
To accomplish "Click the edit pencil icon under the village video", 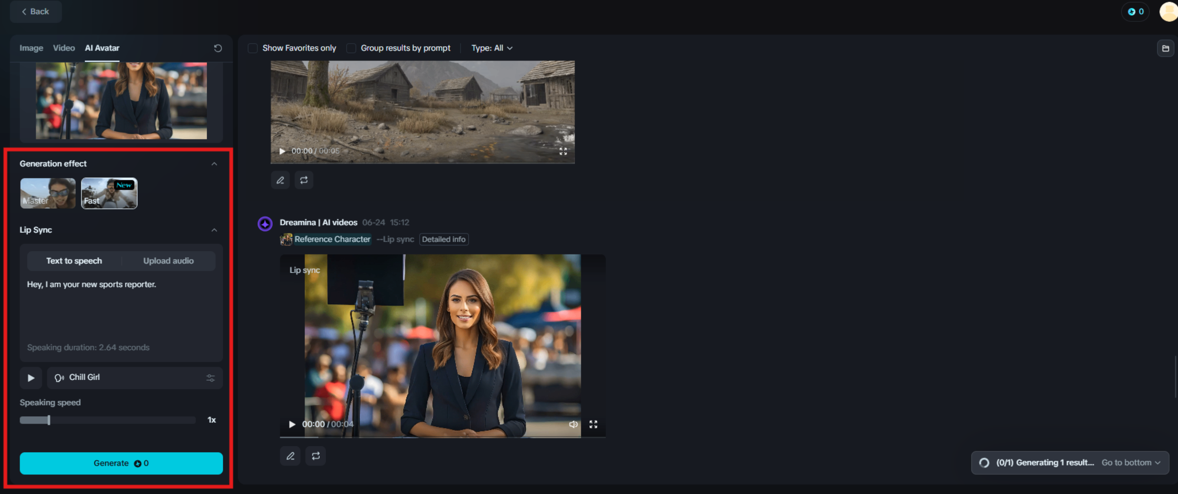I will pyautogui.click(x=280, y=180).
